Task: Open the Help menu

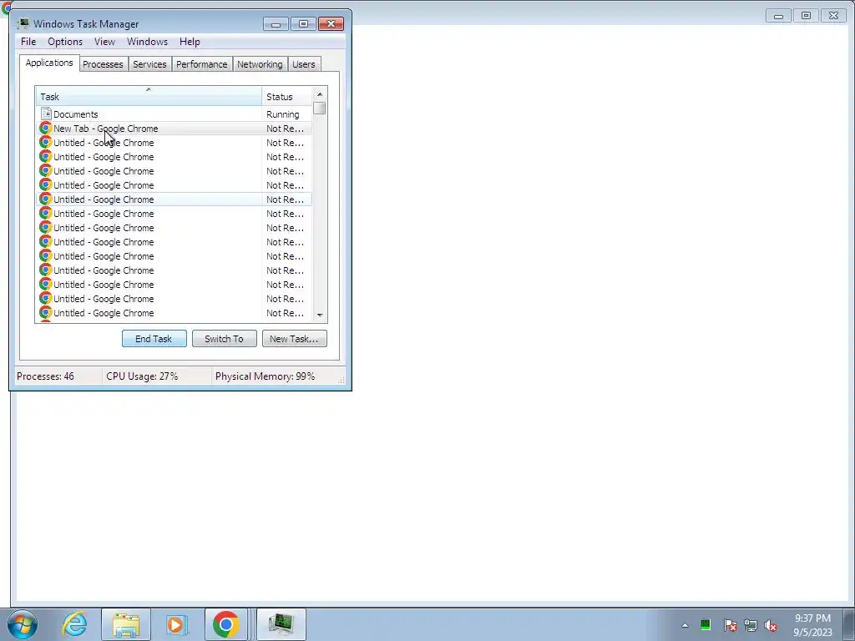Action: point(190,42)
